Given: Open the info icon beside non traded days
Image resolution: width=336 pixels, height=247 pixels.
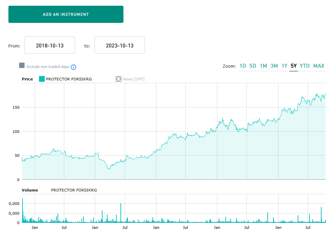Looking at the screenshot, I should click(x=74, y=67).
